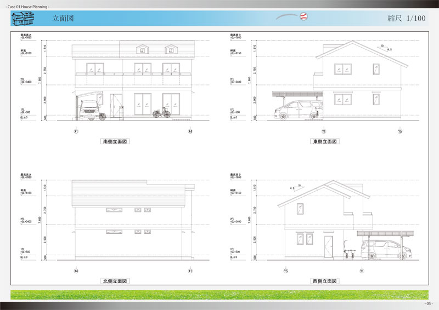
Task: Click the house icon in the header
Action: pos(22,19)
